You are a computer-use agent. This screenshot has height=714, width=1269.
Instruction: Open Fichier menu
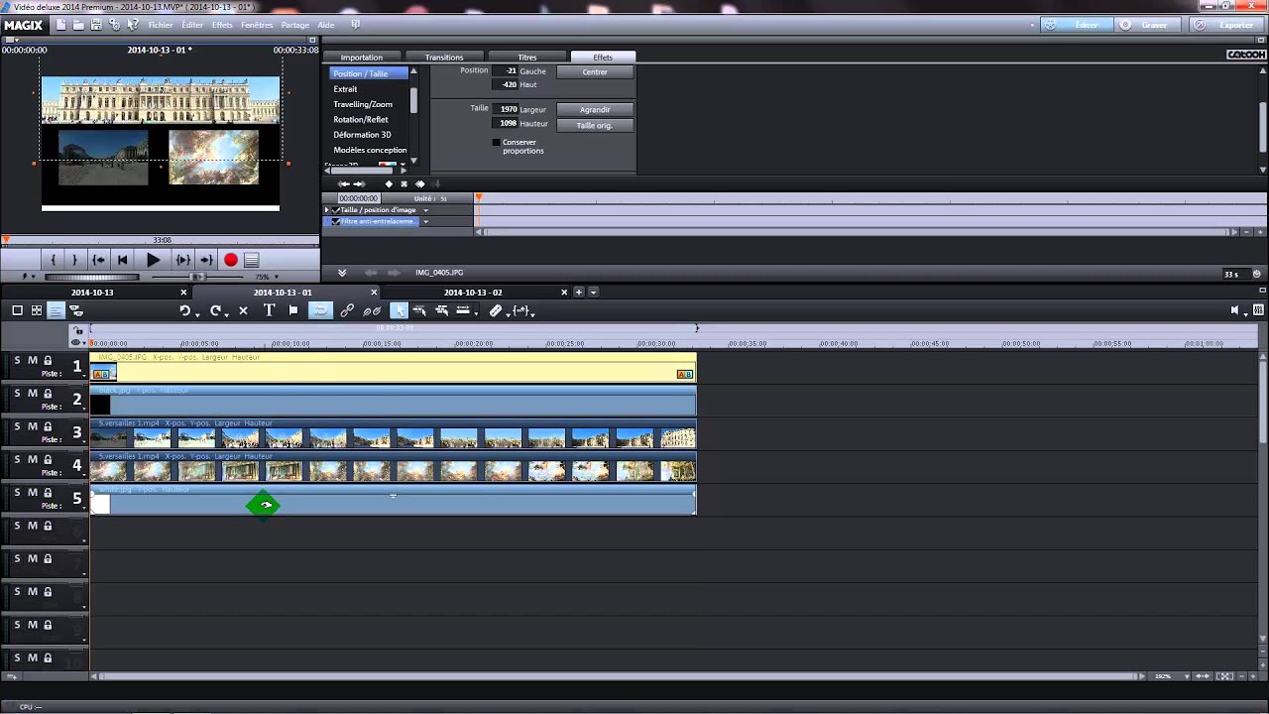tap(161, 25)
